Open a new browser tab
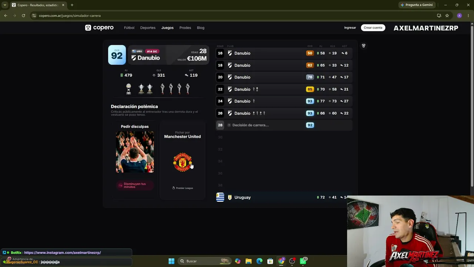This screenshot has width=474, height=267. [x=72, y=5]
